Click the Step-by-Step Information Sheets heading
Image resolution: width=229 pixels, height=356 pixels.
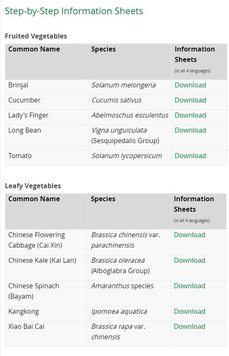click(x=74, y=11)
